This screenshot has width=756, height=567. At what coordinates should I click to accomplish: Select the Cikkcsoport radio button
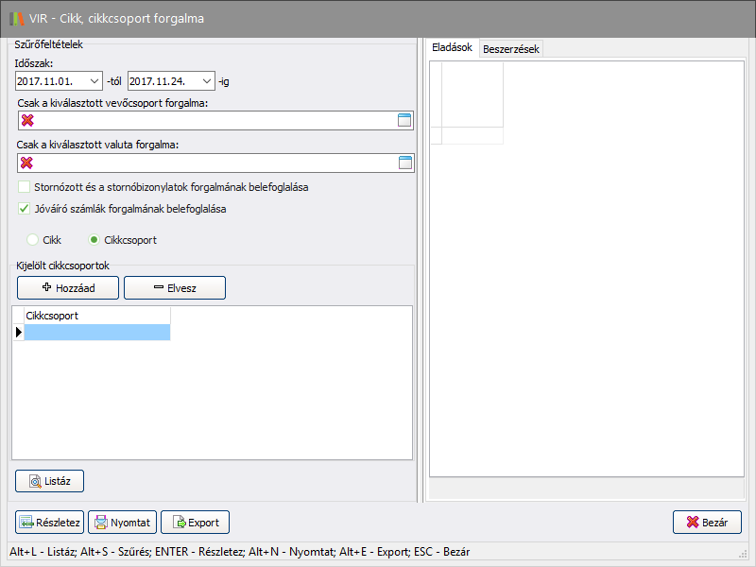click(94, 240)
